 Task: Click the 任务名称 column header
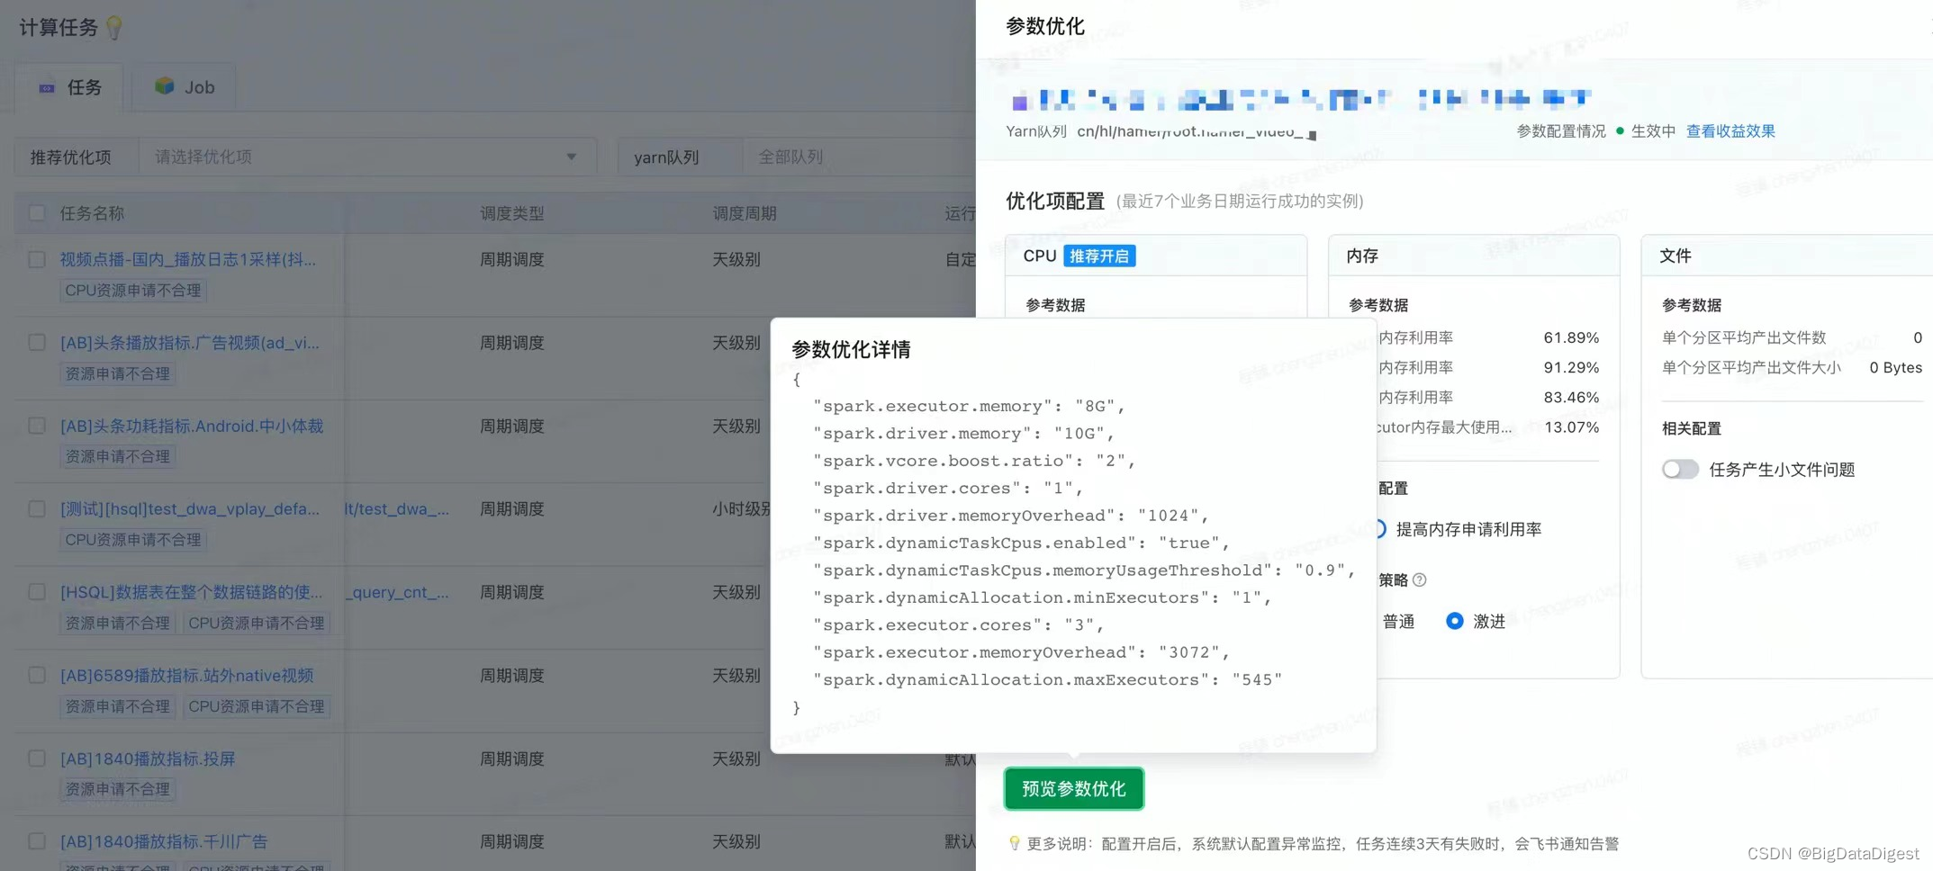92,213
